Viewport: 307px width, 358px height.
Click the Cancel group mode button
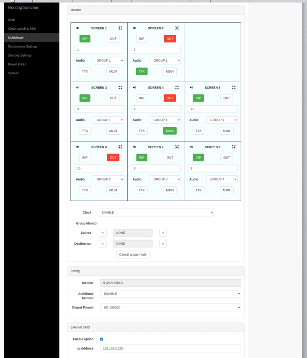[133, 254]
